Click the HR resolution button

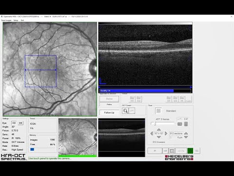point(165,151)
